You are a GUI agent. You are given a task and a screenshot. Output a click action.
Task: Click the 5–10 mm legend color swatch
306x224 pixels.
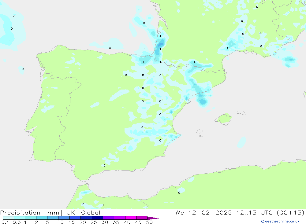click(53, 218)
